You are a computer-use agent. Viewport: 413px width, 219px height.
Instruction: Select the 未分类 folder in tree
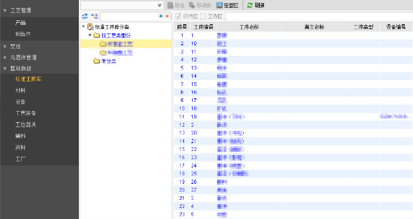[108, 61]
